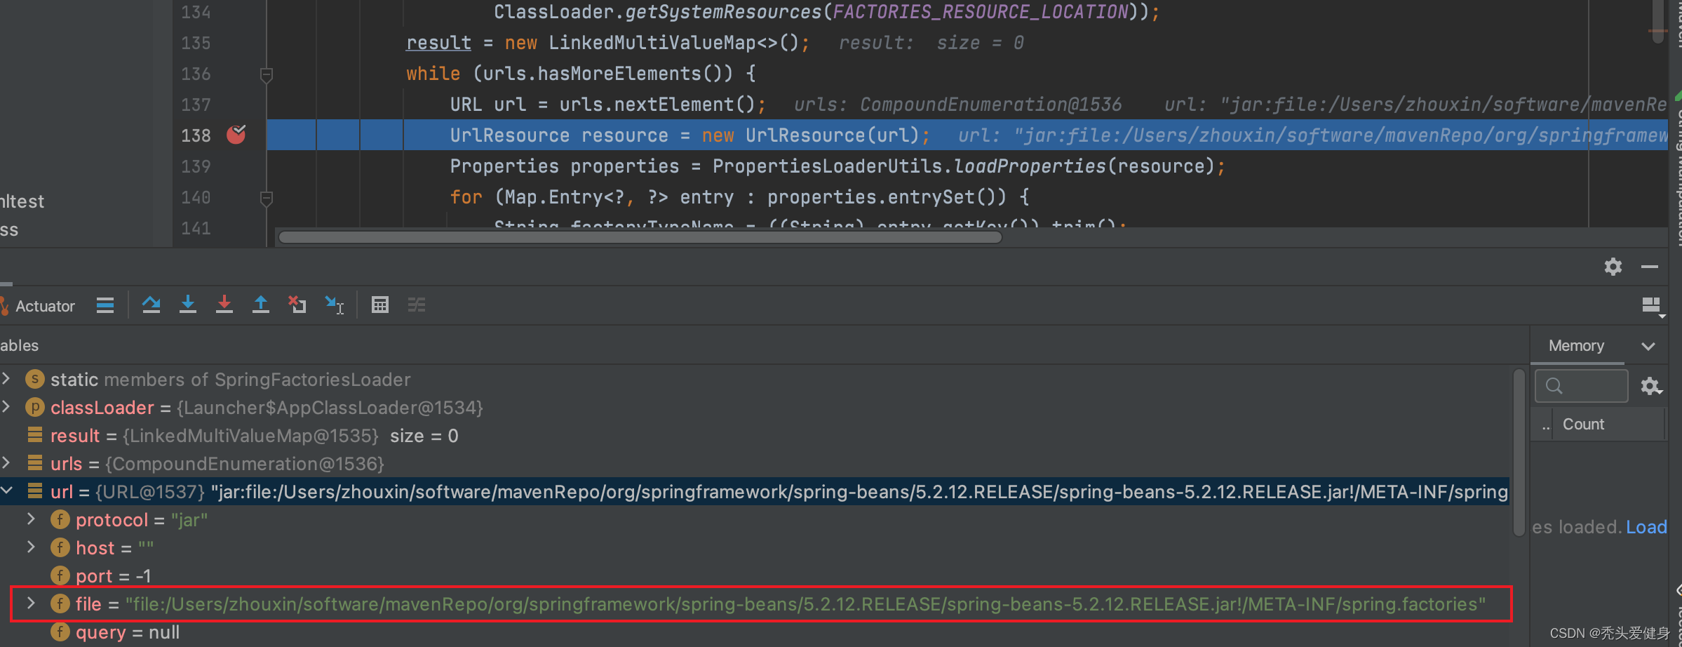Image resolution: width=1682 pixels, height=647 pixels.
Task: Expand the file field node
Action: click(x=31, y=603)
